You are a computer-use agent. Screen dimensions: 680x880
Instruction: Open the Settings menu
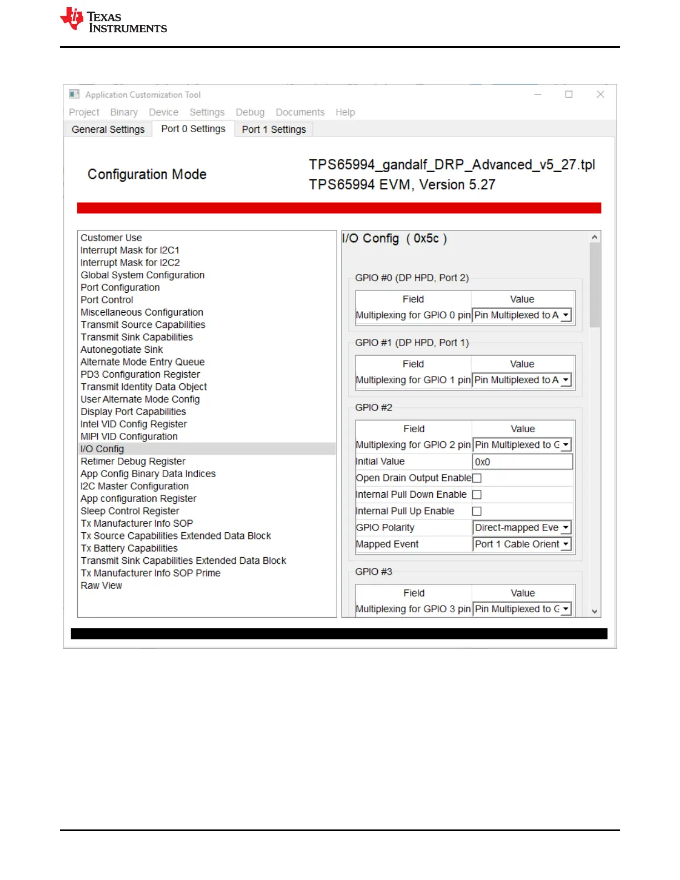(x=207, y=112)
